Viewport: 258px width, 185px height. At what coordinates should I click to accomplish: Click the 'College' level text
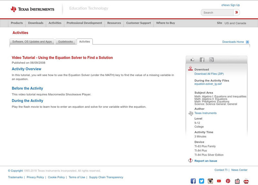199,127
